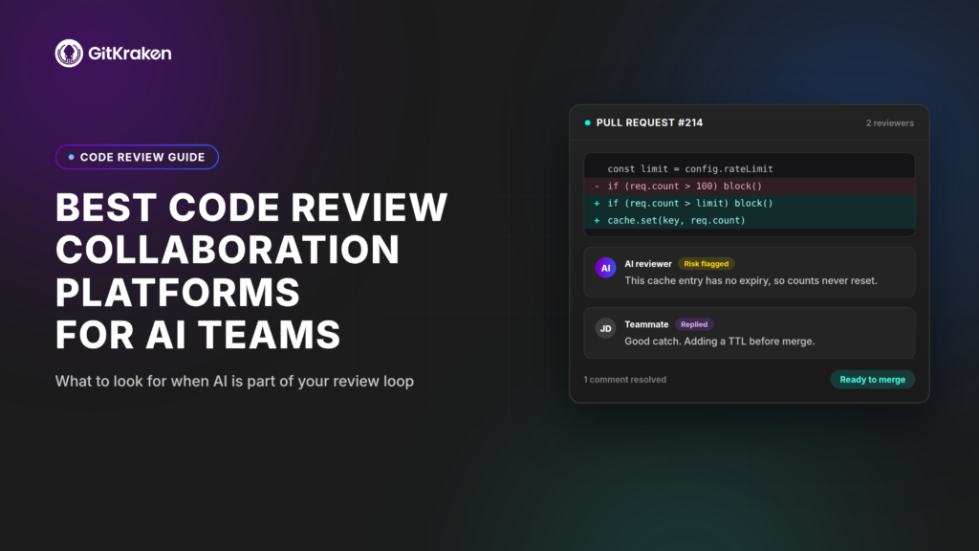The height and width of the screenshot is (551, 979).
Task: Click the removed line 'req.count > 100'
Action: tap(750, 187)
